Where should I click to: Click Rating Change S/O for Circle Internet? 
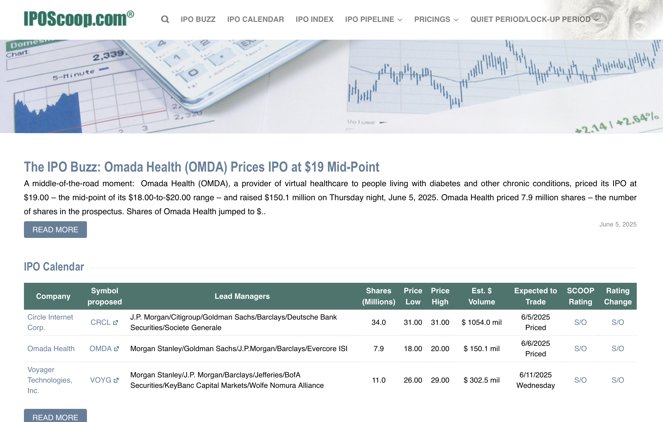click(618, 322)
